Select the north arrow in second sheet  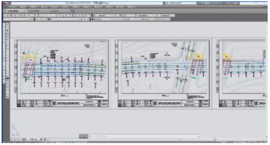click(x=174, y=45)
